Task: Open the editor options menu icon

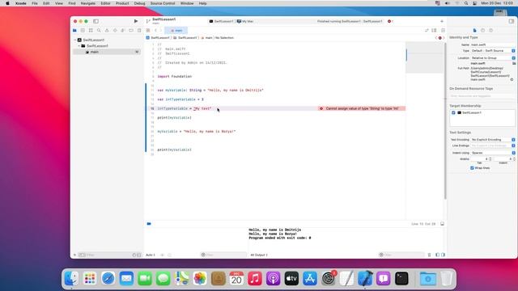Action: click(434, 31)
